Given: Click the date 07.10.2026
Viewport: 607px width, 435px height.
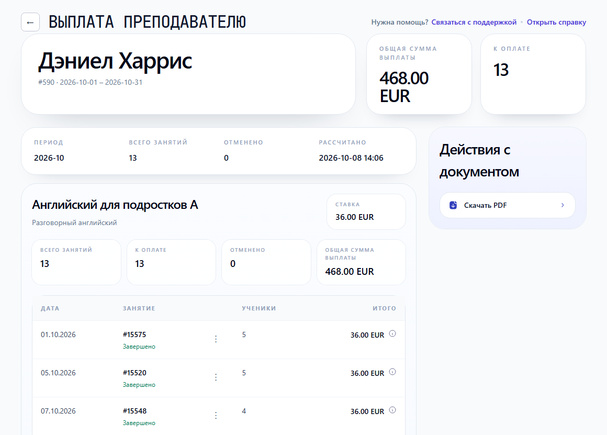Looking at the screenshot, I should click(58, 411).
